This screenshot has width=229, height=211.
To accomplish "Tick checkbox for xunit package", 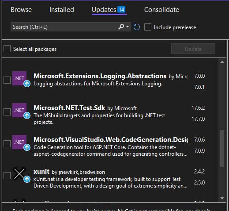I will 7,176.
